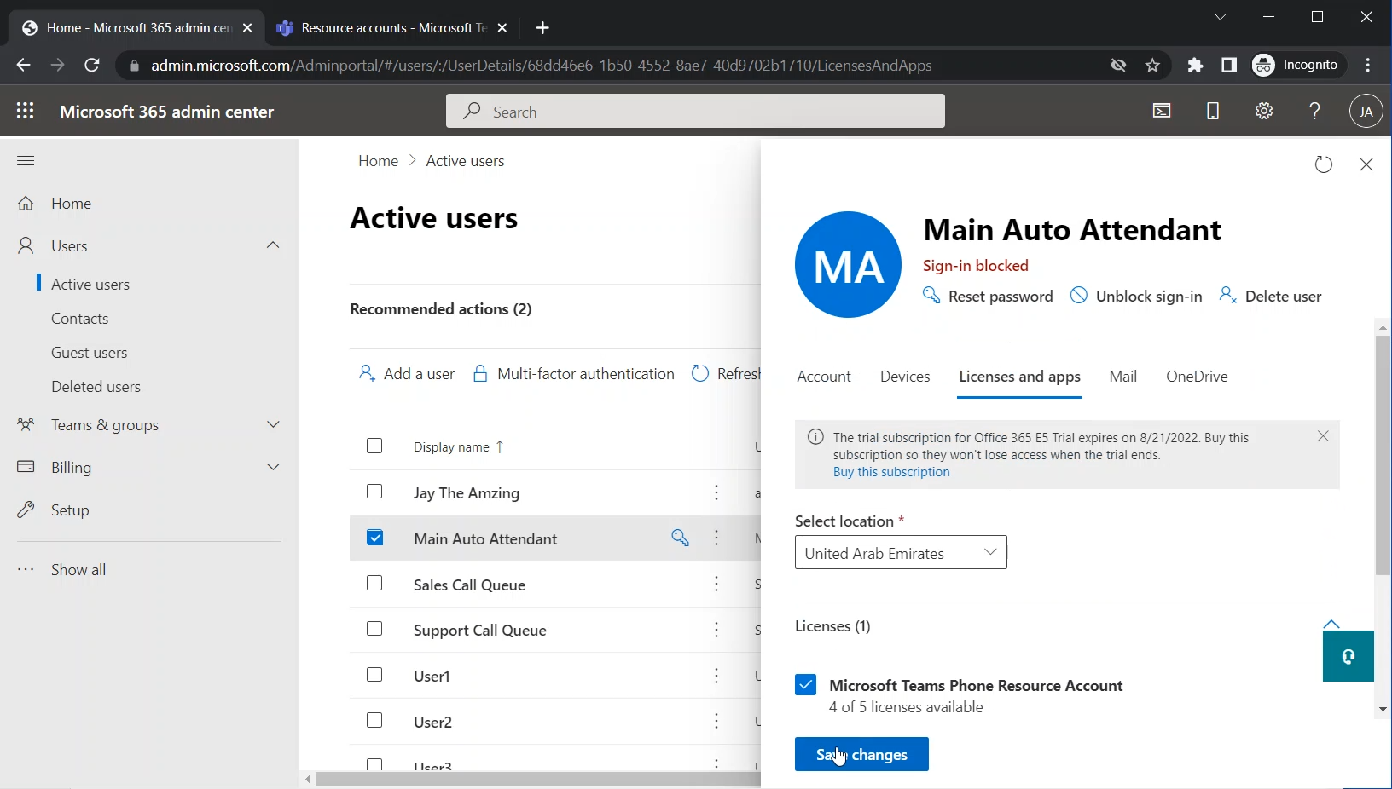Switch to the Account tab
This screenshot has height=789, width=1392.
(823, 377)
